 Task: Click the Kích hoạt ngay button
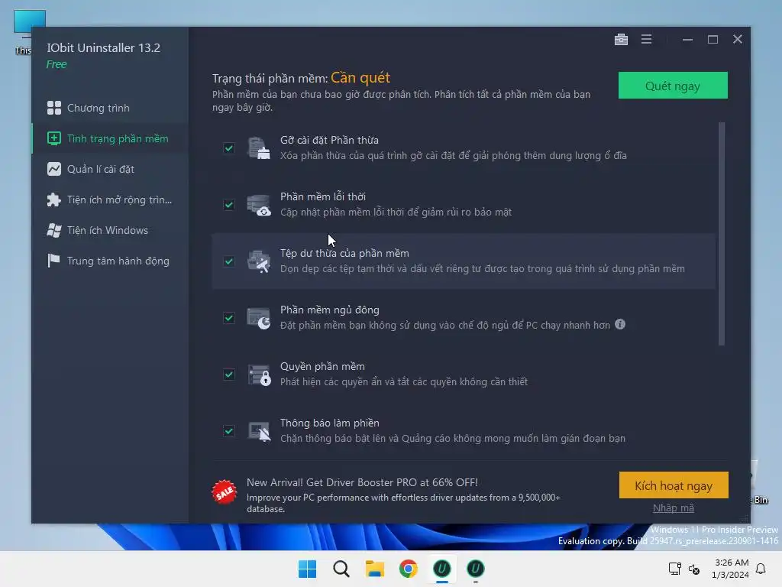pos(674,485)
